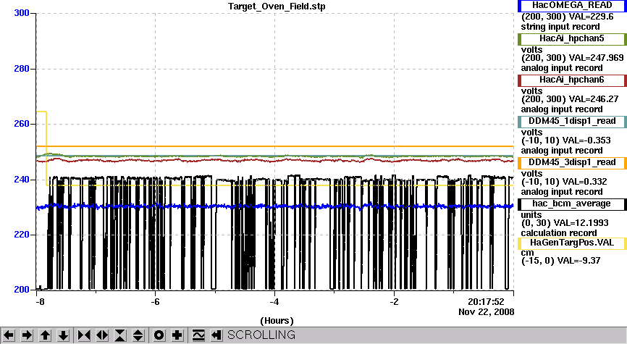The height and width of the screenshot is (344, 627).
Task: Select the HaGenTargPos.VAL curve legend
Action: pos(572,243)
